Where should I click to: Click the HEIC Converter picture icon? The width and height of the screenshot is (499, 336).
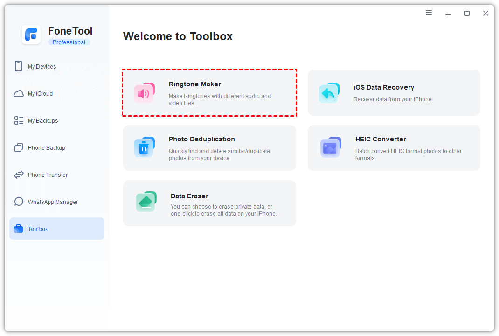(x=331, y=147)
